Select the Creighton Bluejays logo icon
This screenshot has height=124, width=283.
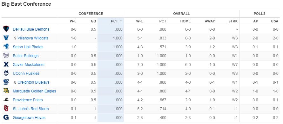pyautogui.click(x=6, y=82)
